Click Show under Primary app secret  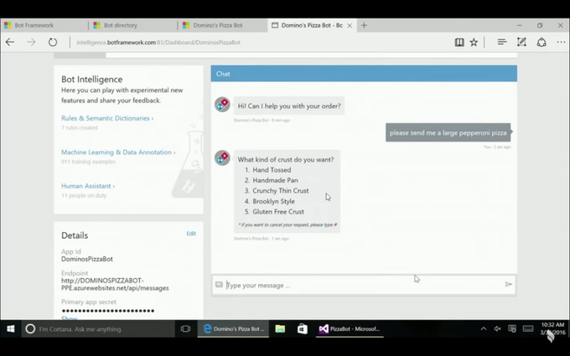pyautogui.click(x=69, y=318)
